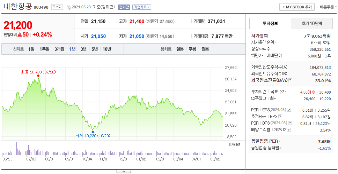The image size is (338, 174).
Task: Click the 동일업종 등락률 value -1.61%
Action: coord(324,148)
